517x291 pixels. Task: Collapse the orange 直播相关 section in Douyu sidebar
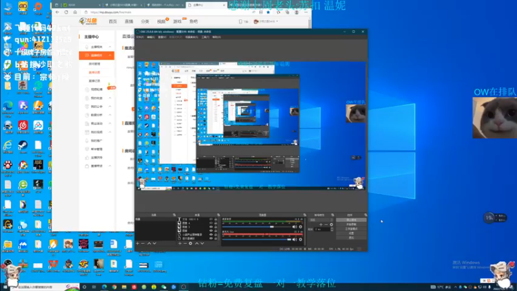[110, 56]
